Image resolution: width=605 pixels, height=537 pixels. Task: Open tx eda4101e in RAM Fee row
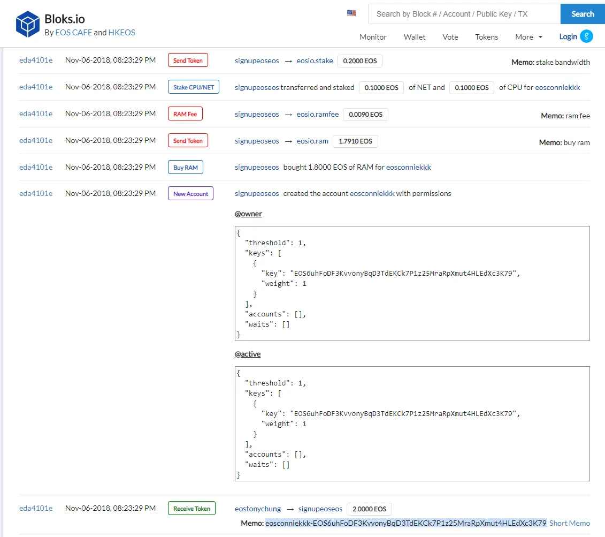click(36, 114)
